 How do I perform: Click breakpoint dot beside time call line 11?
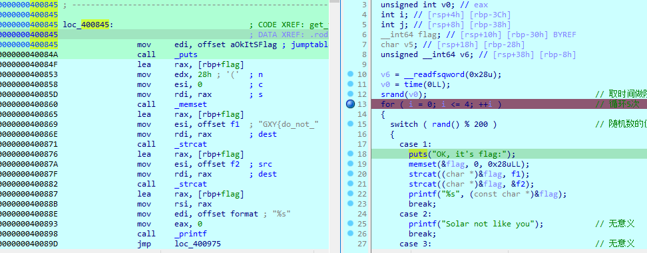tap(350, 84)
